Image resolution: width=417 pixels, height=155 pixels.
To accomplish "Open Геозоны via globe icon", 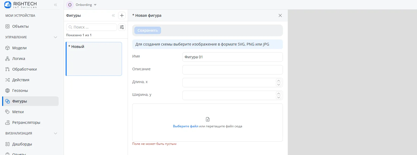I will point(7,91).
